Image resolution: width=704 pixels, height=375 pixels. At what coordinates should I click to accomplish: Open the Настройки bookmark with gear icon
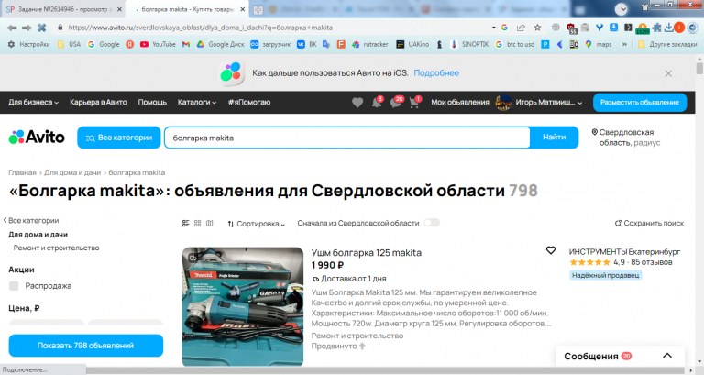[x=28, y=44]
